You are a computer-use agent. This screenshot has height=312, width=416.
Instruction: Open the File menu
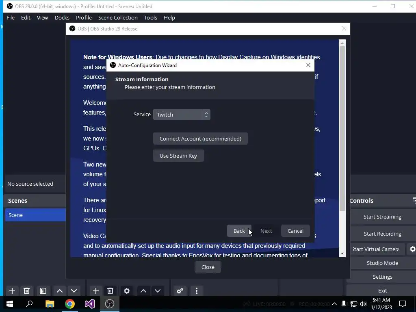pos(11,18)
